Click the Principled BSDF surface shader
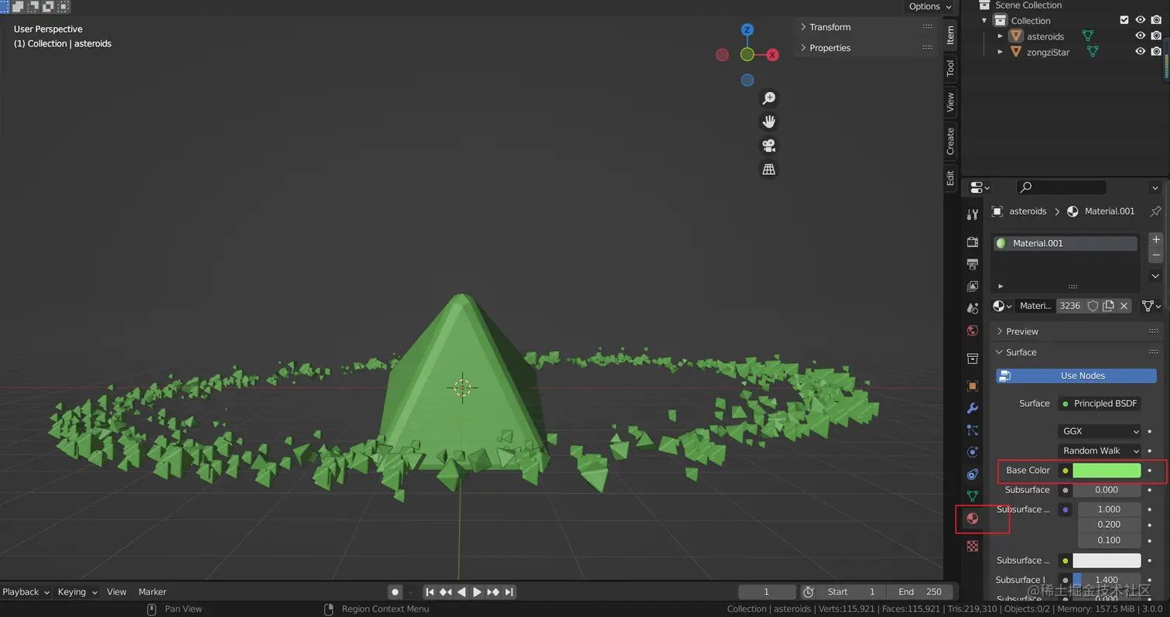 (x=1100, y=403)
